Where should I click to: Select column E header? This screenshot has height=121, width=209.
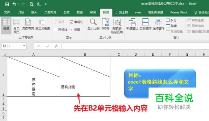(153, 54)
